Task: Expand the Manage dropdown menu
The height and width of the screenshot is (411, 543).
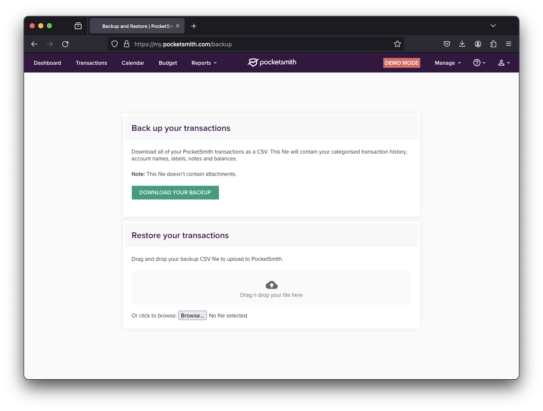Action: click(448, 63)
